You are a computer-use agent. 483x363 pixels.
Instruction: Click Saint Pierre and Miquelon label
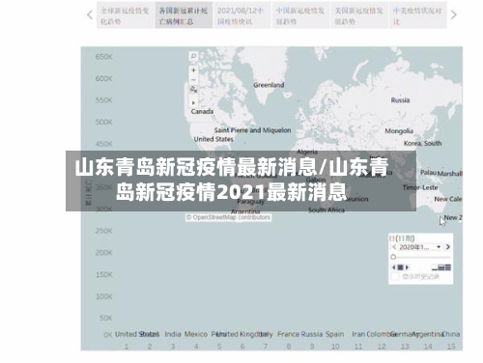[252, 130]
